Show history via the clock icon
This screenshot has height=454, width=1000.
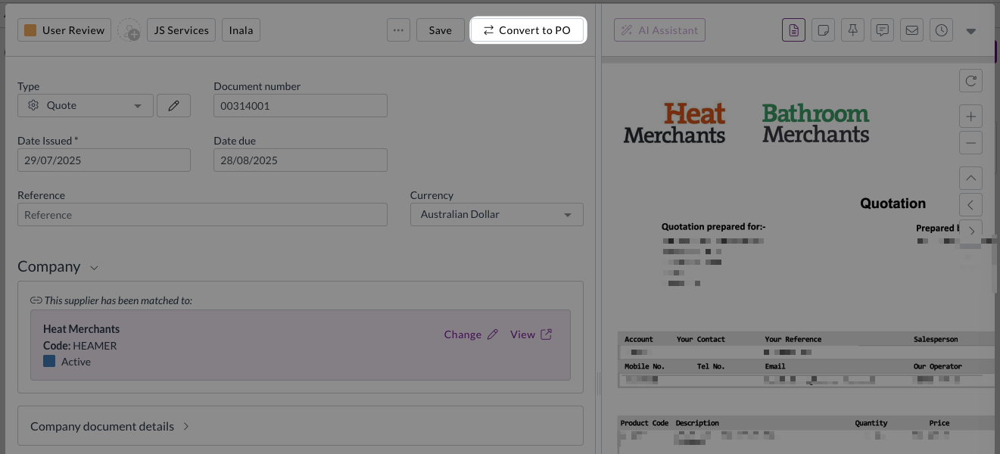tap(941, 30)
